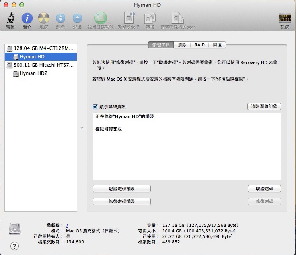Image resolution: width=296 pixels, height=255 pixels.
Task: Select the 500.11 GB Hitachi HTS7 disk
Action: pyautogui.click(x=41, y=65)
